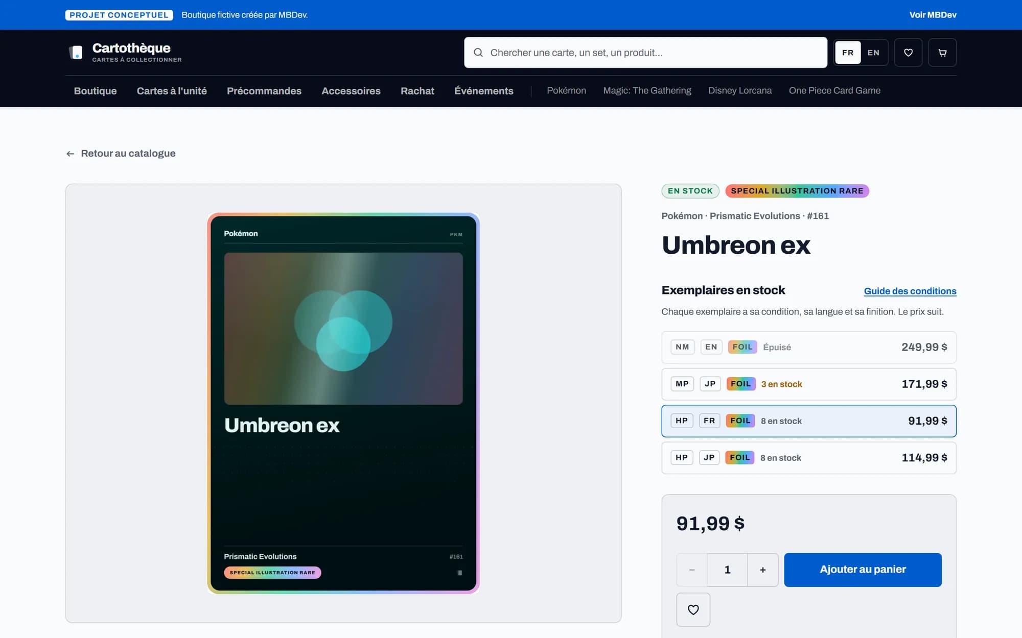This screenshot has height=638, width=1022.
Task: Click the FR language tag in listing row
Action: (709, 421)
